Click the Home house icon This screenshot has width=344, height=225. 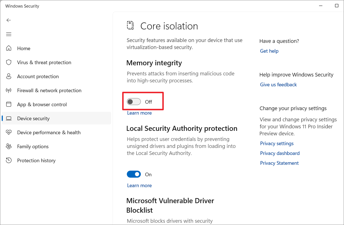point(9,48)
